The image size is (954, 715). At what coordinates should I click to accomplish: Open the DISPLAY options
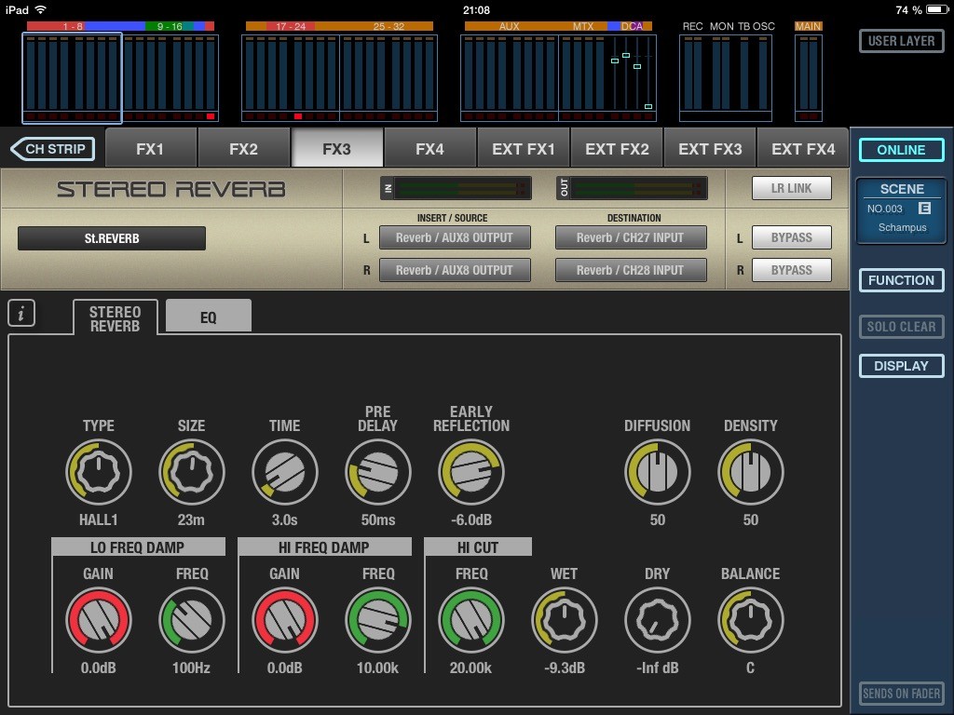coord(902,366)
